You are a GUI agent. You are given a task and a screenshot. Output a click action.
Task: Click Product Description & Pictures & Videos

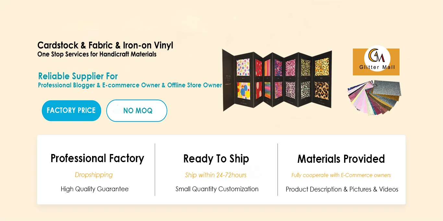(342, 189)
